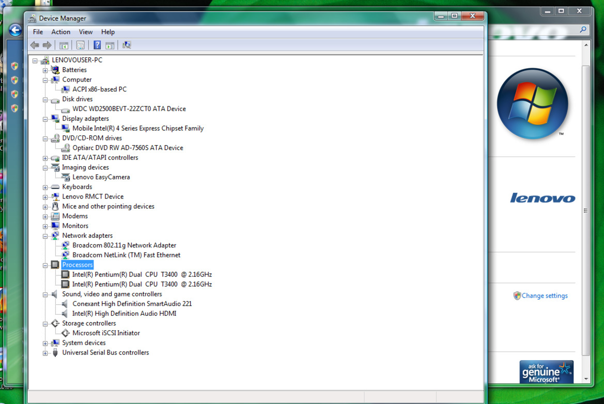Screen dimensions: 604x404
Task: Collapse the root LENOVOUSER-PC node
Action: (x=35, y=60)
